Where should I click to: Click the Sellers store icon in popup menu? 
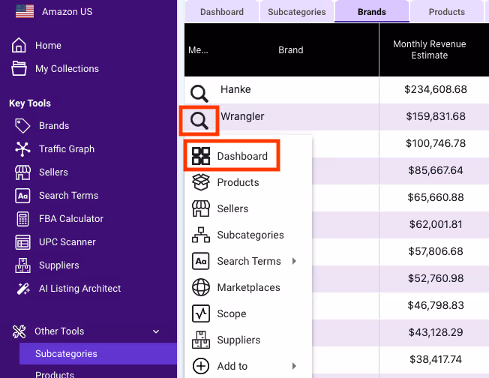pos(201,208)
